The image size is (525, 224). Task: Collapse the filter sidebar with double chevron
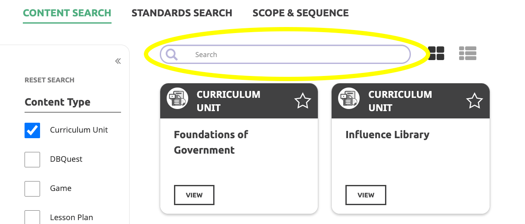118,61
